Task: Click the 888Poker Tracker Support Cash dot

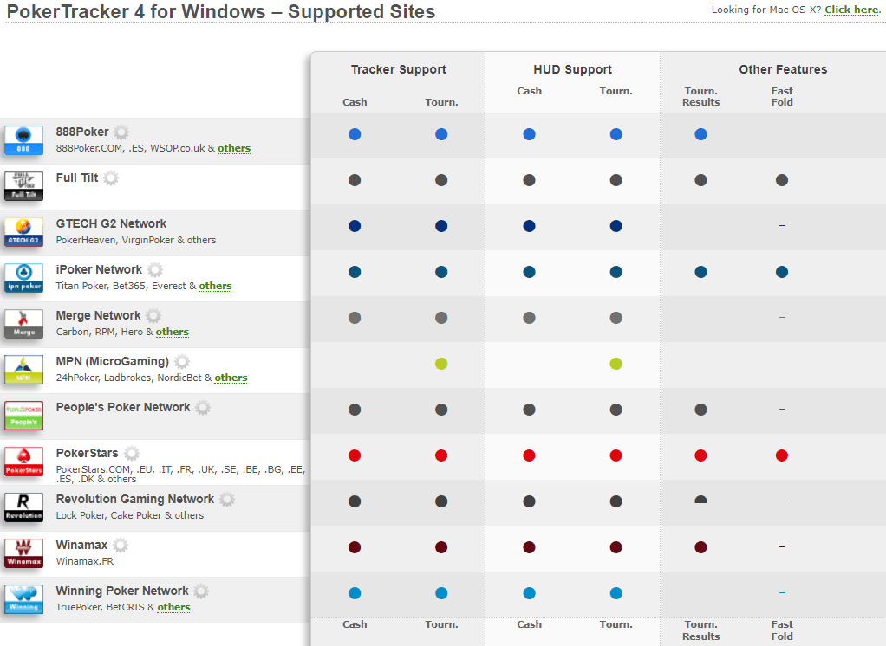Action: click(x=355, y=134)
